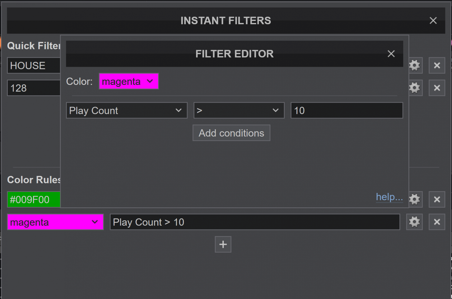
Task: Open magenta color dropdown in Color Rules
Action: tap(55, 222)
